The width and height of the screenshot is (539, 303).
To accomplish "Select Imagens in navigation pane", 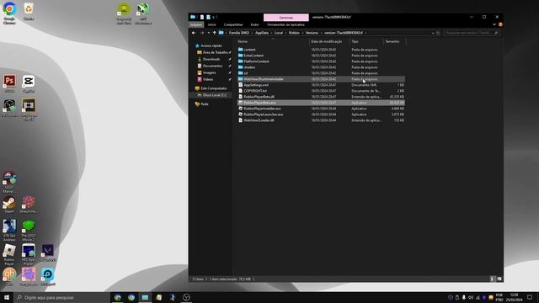I will coord(206,73).
